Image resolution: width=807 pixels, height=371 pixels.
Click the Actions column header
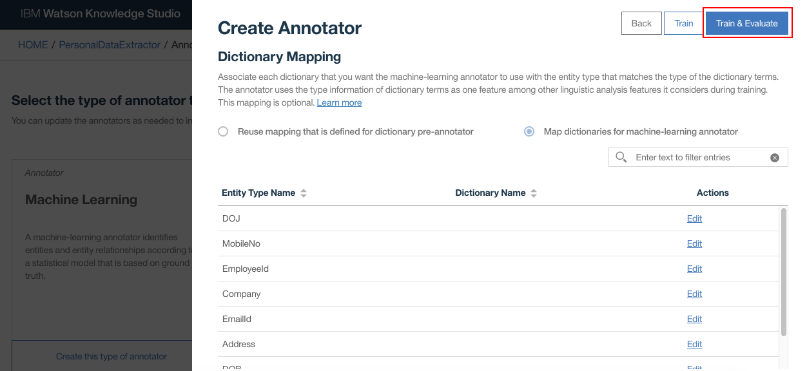[712, 193]
